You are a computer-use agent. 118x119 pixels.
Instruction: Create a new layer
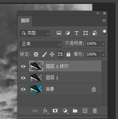coord(85,111)
